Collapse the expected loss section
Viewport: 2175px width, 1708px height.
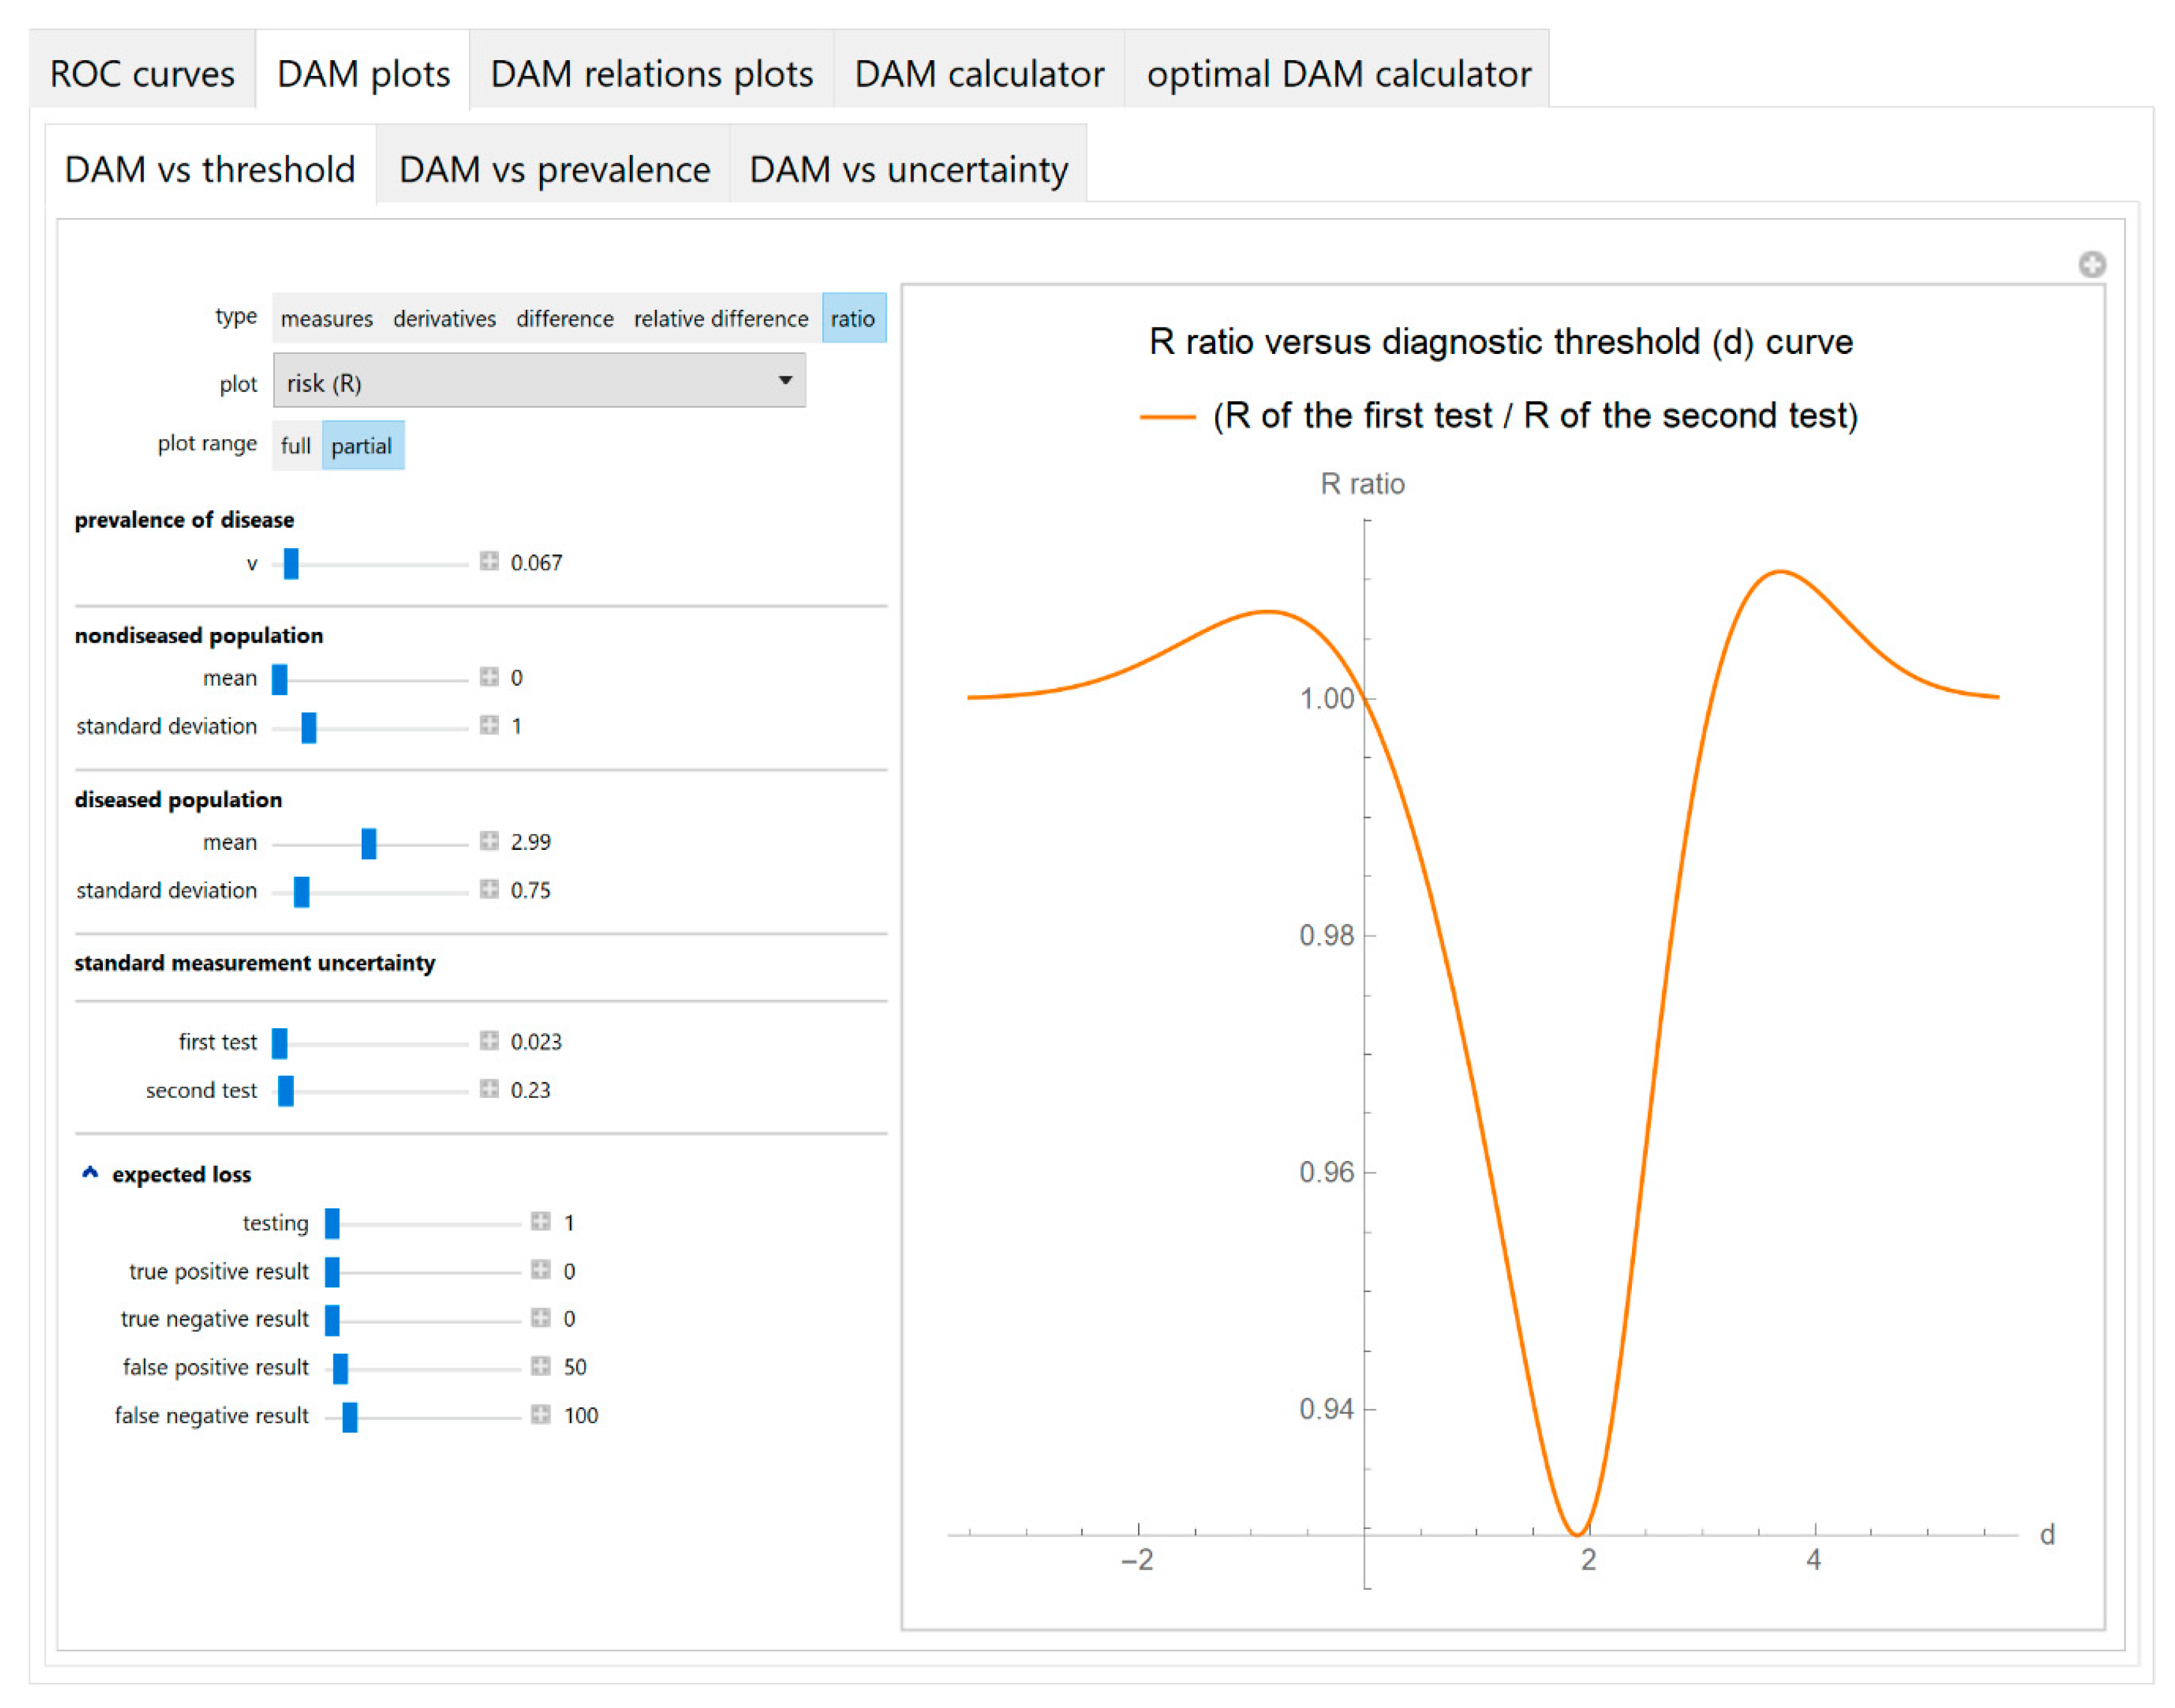[x=90, y=1173]
